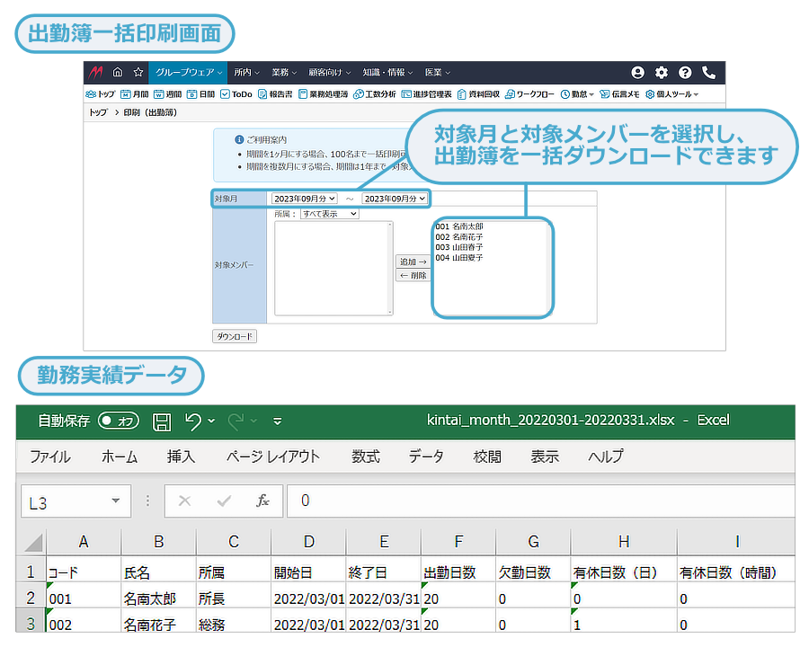The width and height of the screenshot is (809, 647).
Task: Click the Excel formula bar input
Action: (x=539, y=501)
